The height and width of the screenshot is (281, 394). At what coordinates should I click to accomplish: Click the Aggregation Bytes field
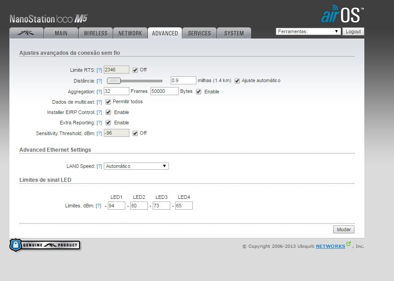[164, 91]
